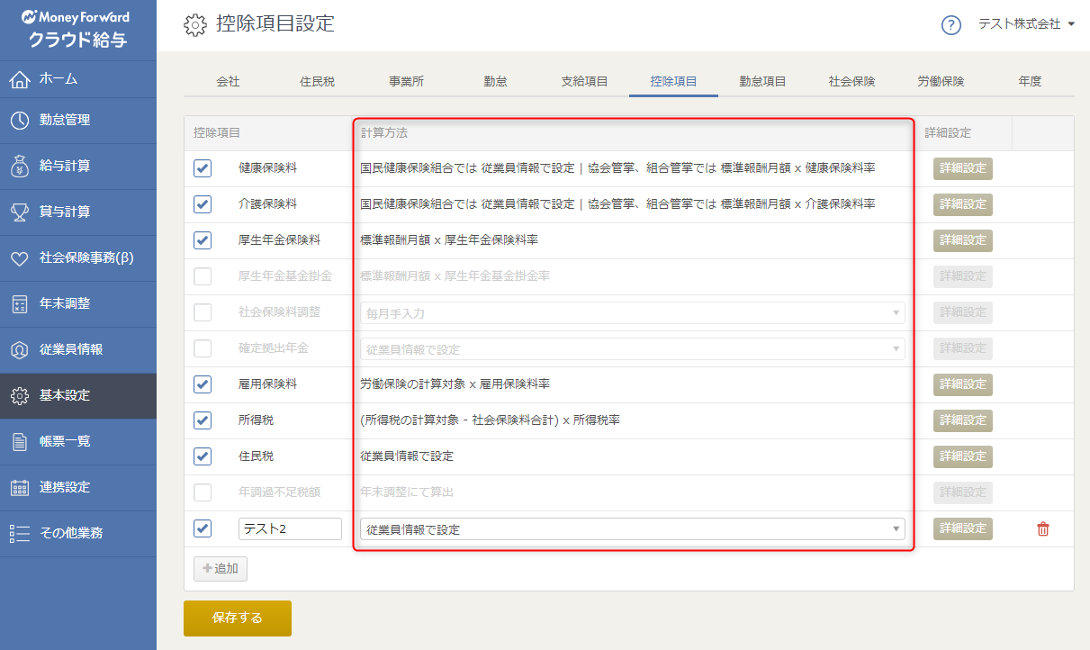This screenshot has width=1090, height=650.
Task: Toggle the 雇用保険料 checkbox
Action: point(203,384)
